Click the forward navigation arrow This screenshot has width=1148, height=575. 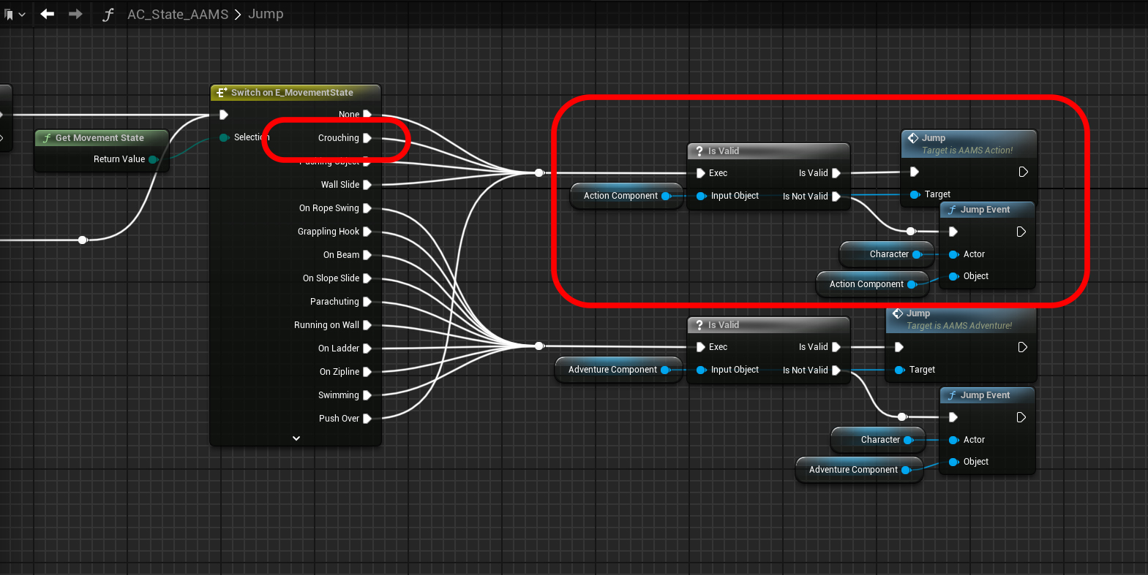[75, 14]
